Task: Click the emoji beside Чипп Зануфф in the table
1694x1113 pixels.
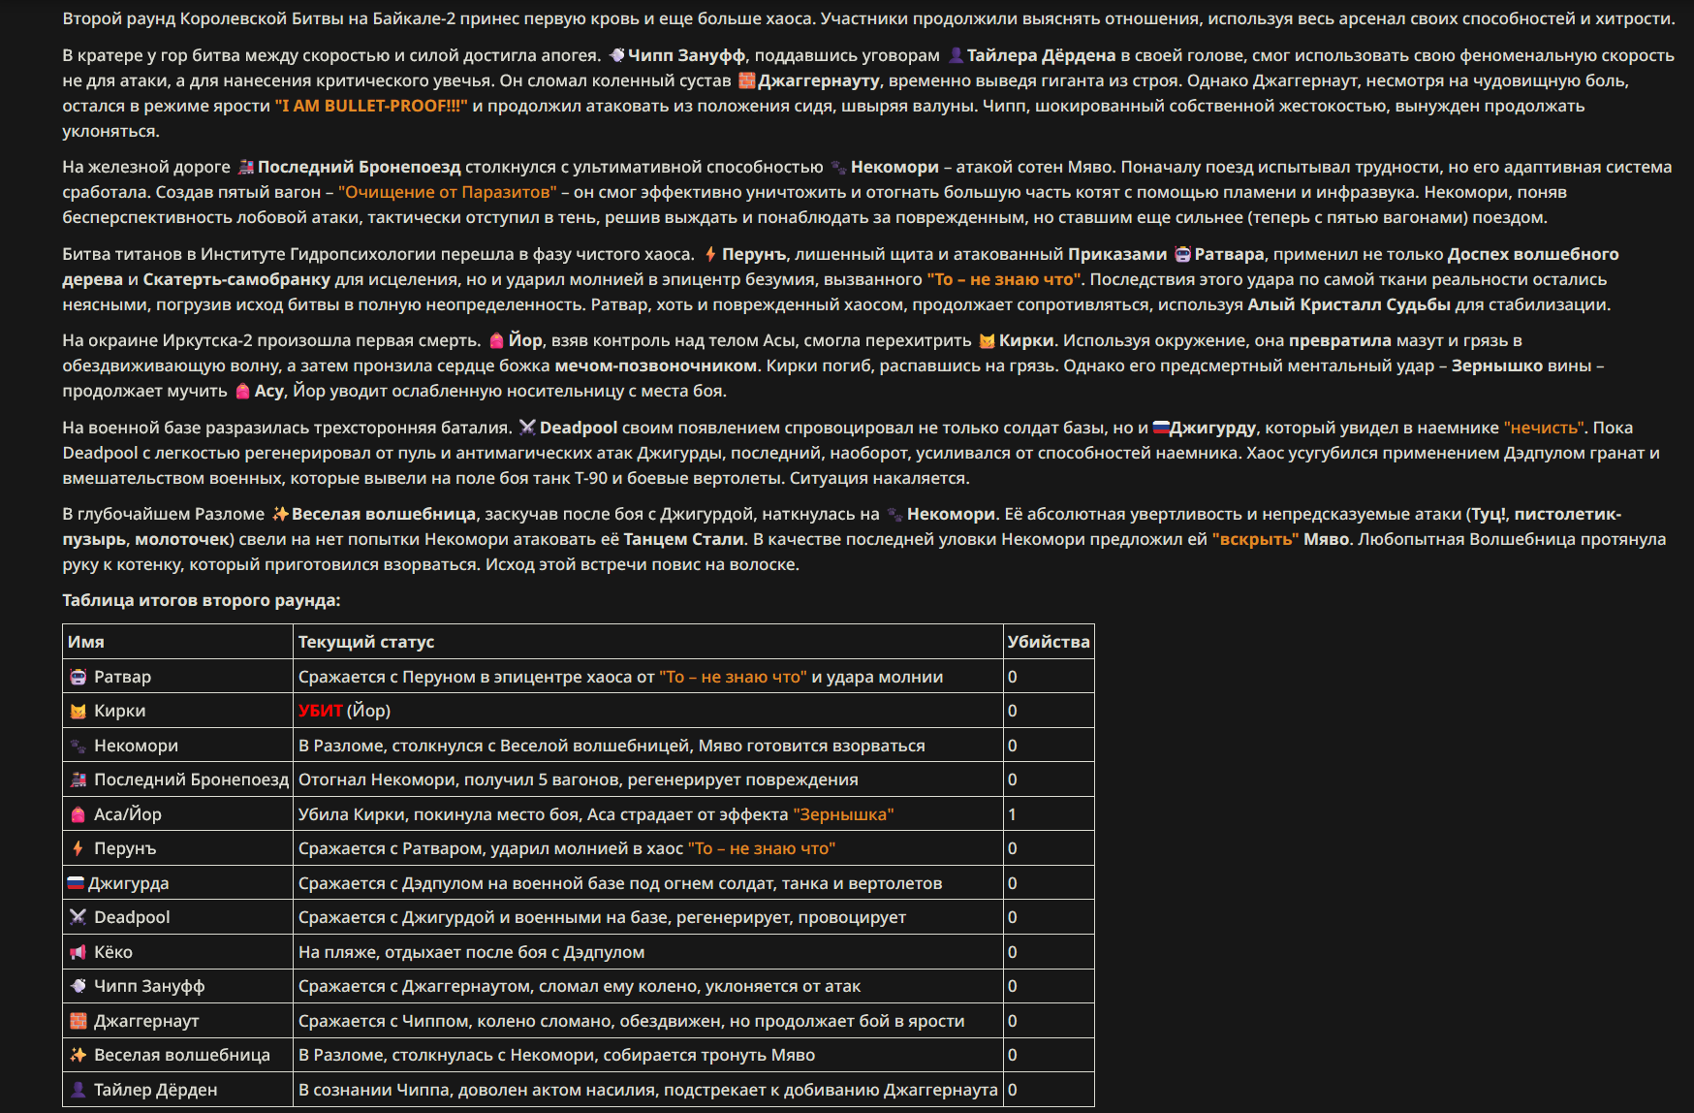Action: coord(78,986)
